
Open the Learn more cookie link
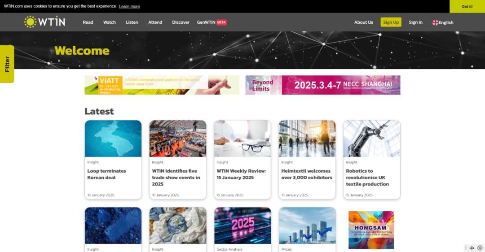(x=129, y=6)
